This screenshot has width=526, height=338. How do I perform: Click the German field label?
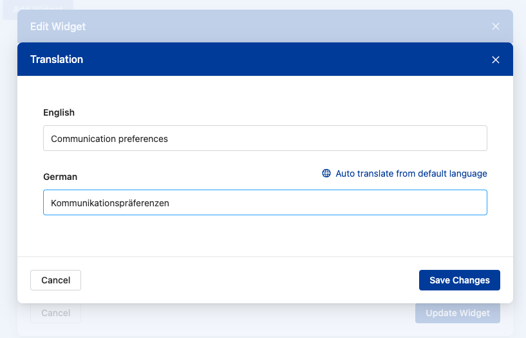[60, 177]
